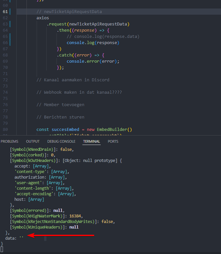
Task: Click line number 61 in the gutter
Action: point(5,12)
